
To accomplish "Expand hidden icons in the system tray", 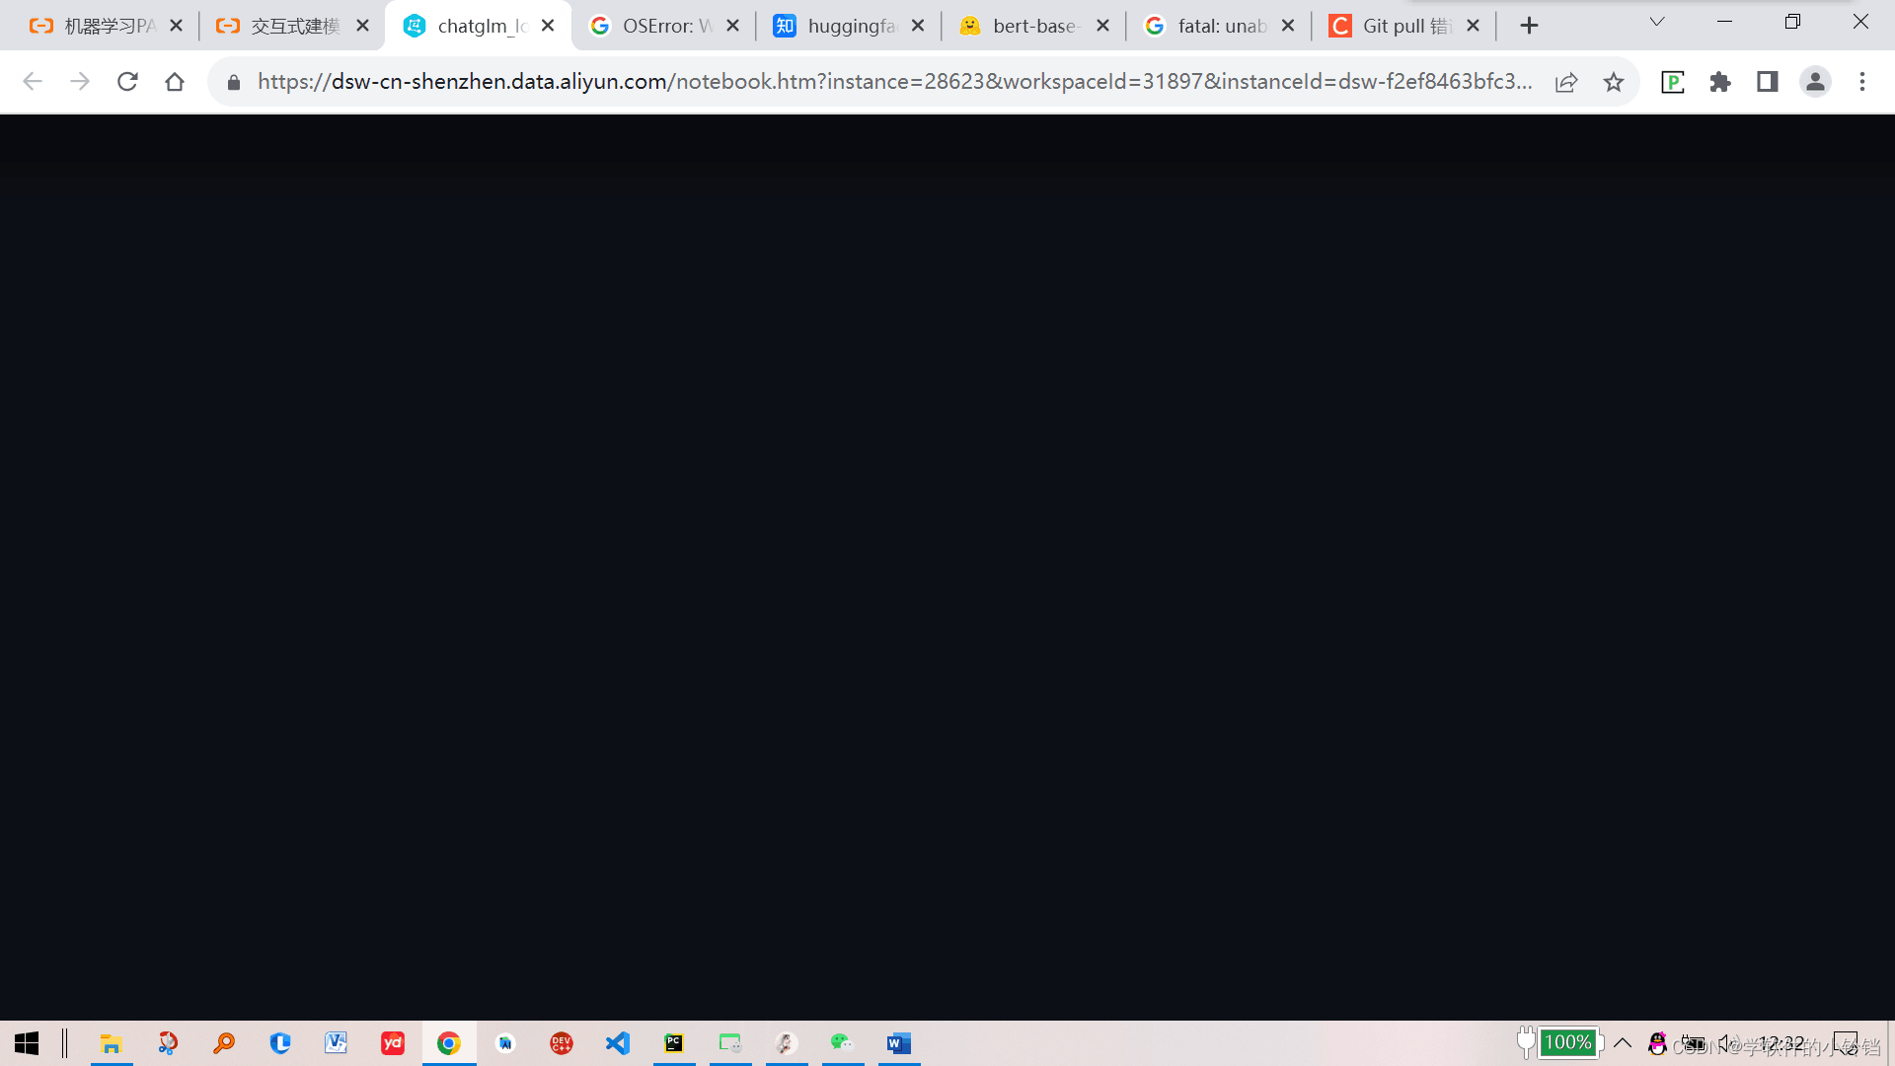I will (1623, 1043).
